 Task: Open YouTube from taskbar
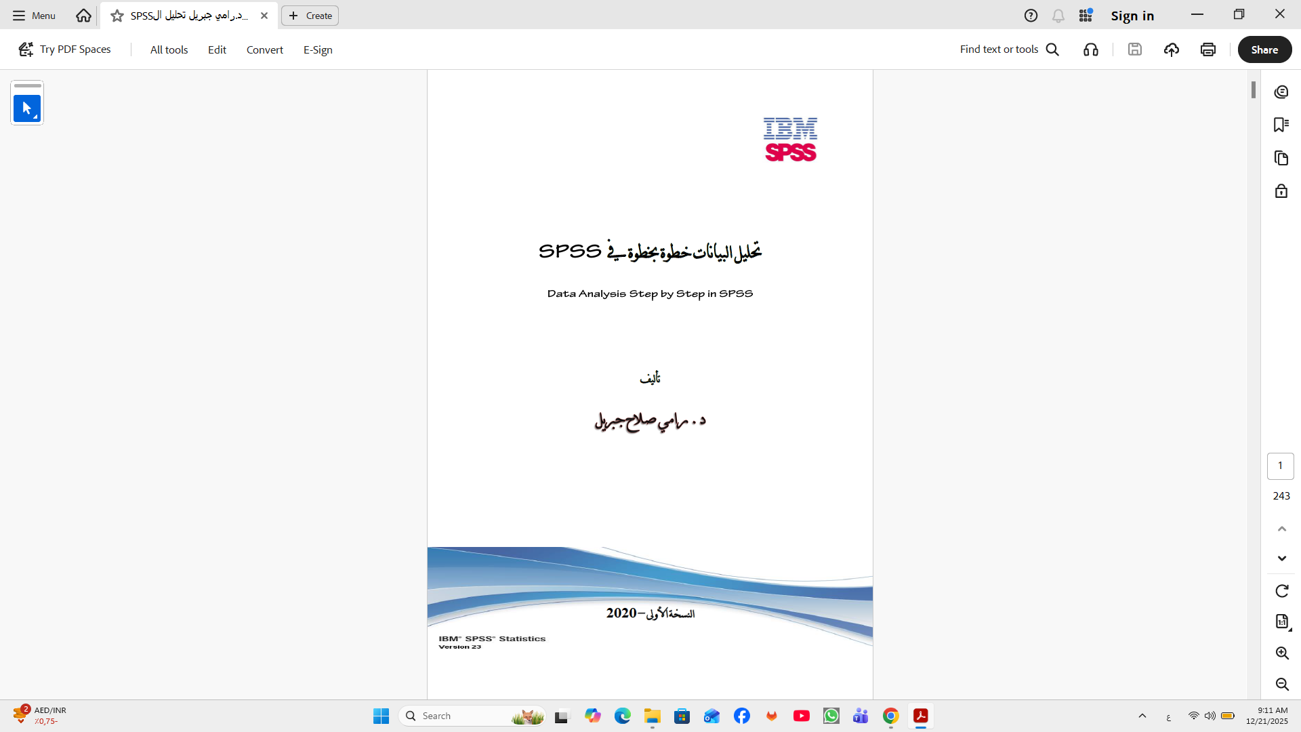click(x=802, y=716)
